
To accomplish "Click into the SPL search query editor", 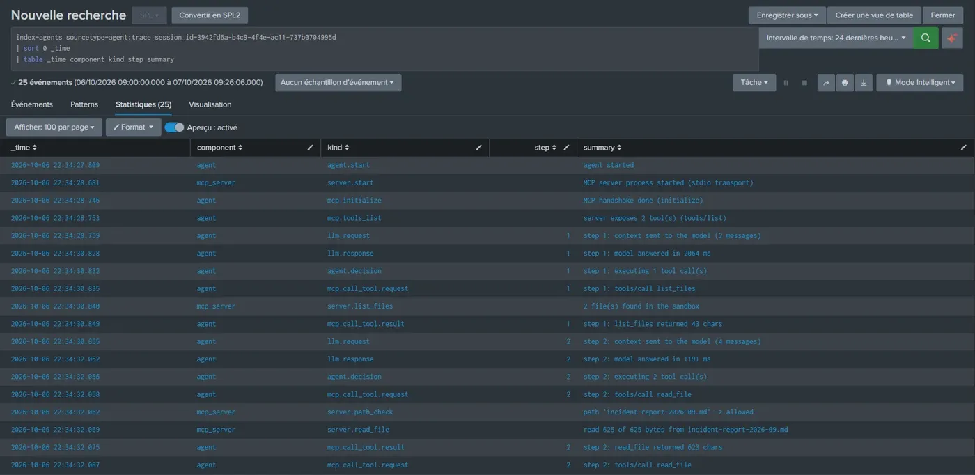I will coord(384,49).
